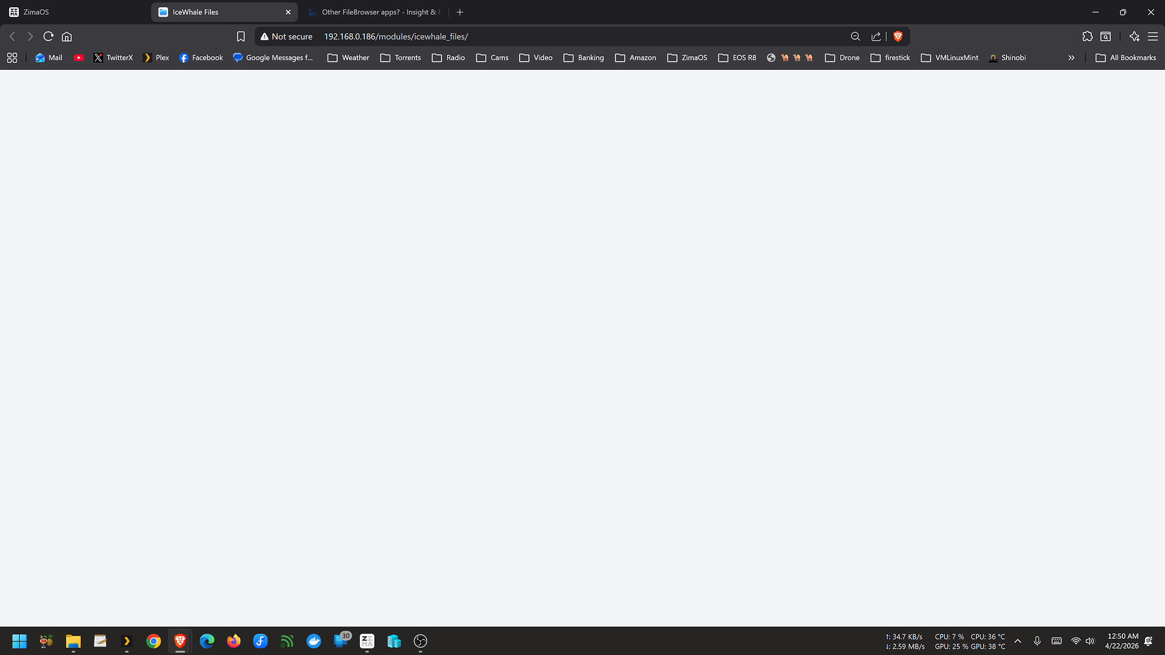Open the apps grid icon in bookmarks bar

tap(12, 58)
